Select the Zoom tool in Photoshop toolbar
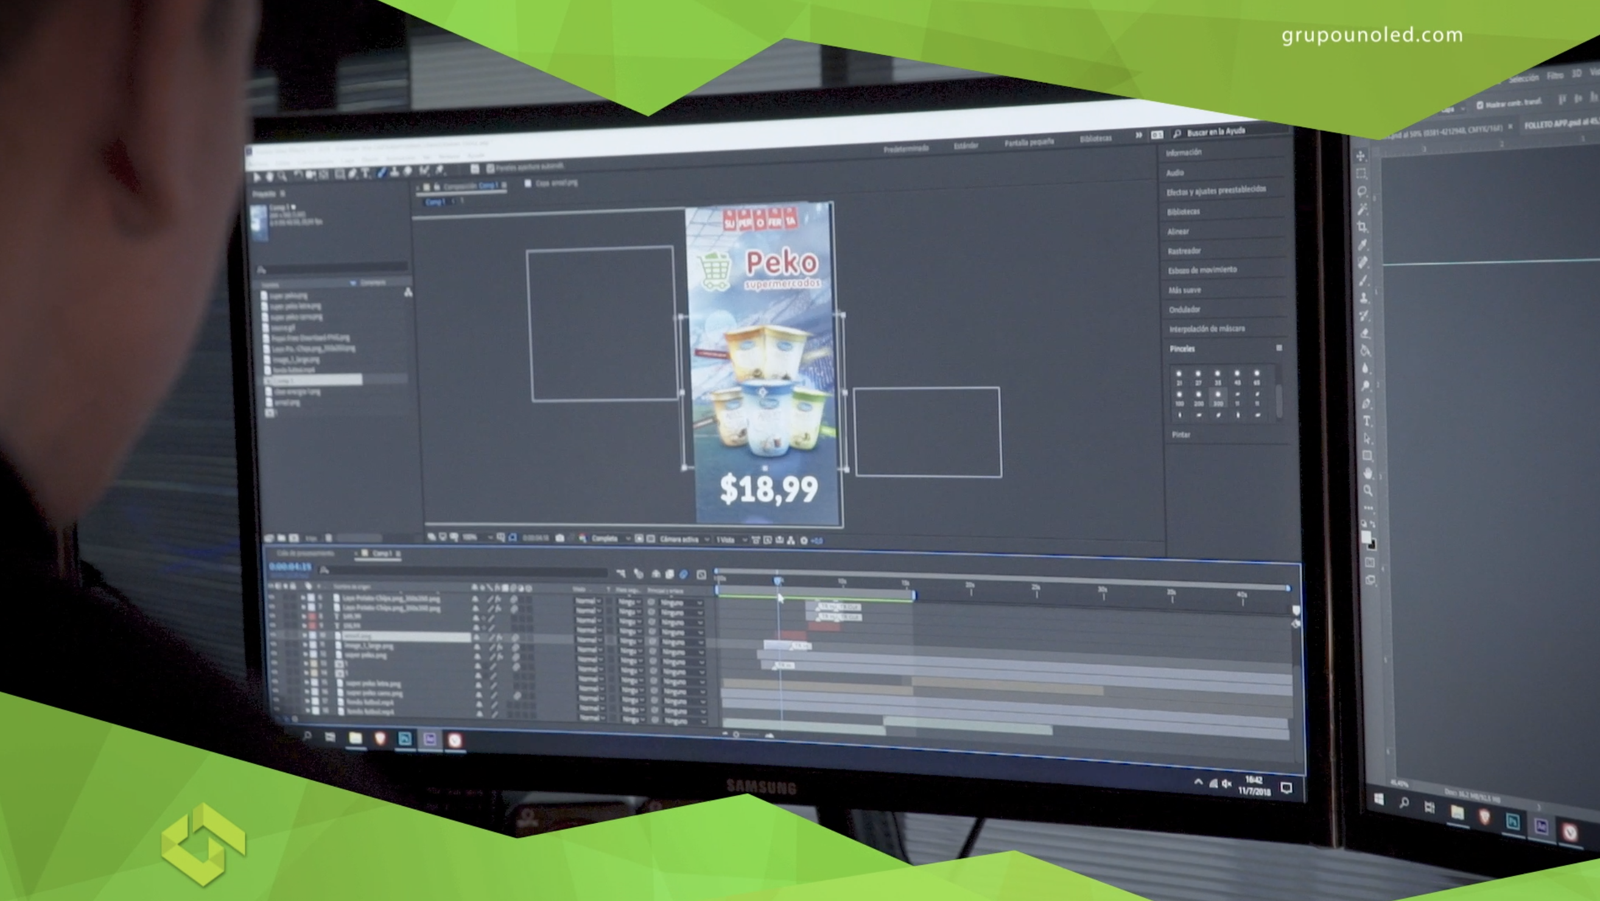The height and width of the screenshot is (901, 1600). pyautogui.click(x=1368, y=491)
